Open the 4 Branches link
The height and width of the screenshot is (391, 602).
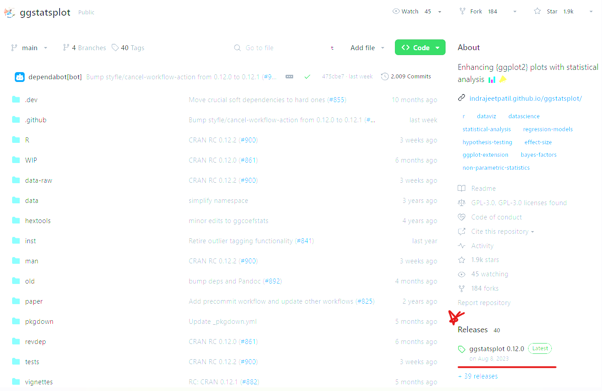tap(84, 47)
